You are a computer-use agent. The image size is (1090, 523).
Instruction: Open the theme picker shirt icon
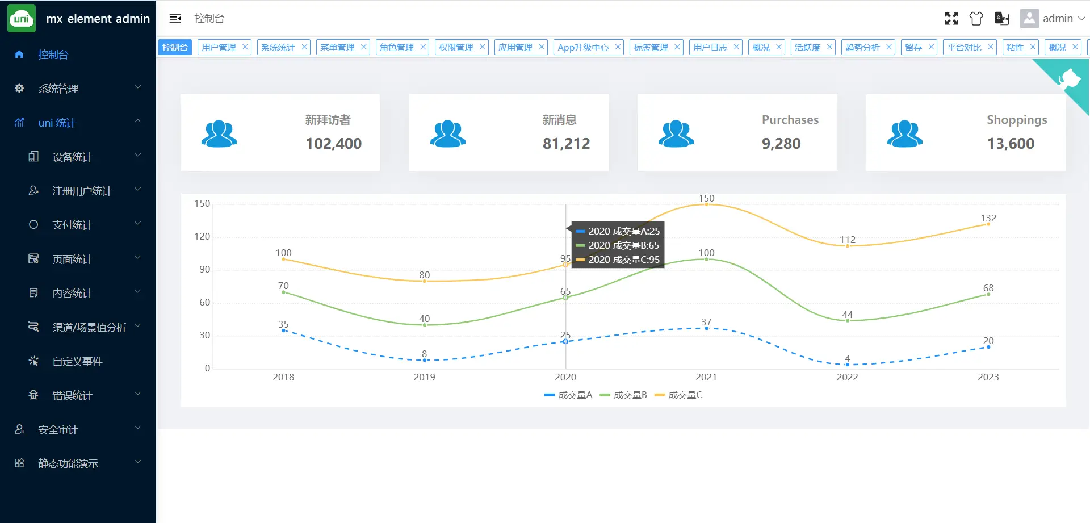pyautogui.click(x=976, y=19)
